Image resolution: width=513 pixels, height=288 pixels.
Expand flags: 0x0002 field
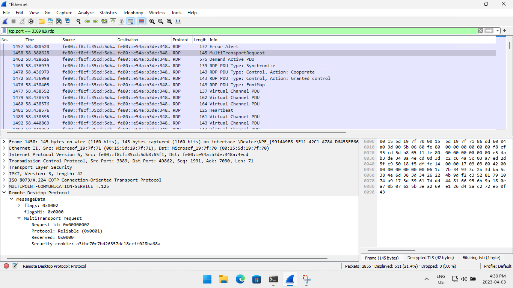pyautogui.click(x=19, y=205)
